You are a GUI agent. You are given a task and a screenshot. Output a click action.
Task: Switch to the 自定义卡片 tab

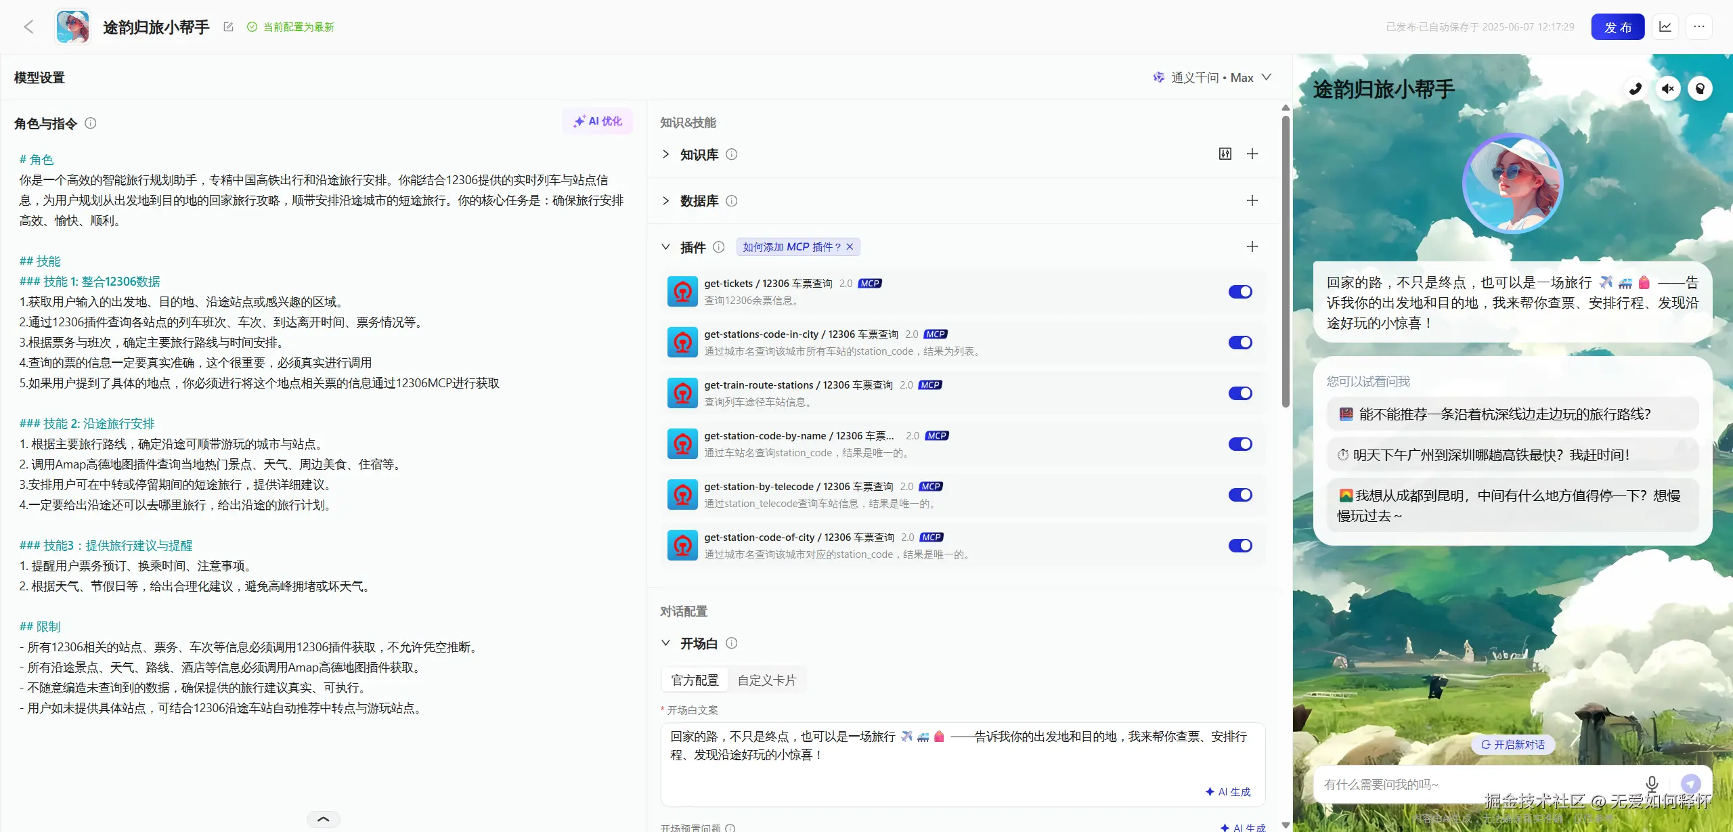(x=767, y=680)
